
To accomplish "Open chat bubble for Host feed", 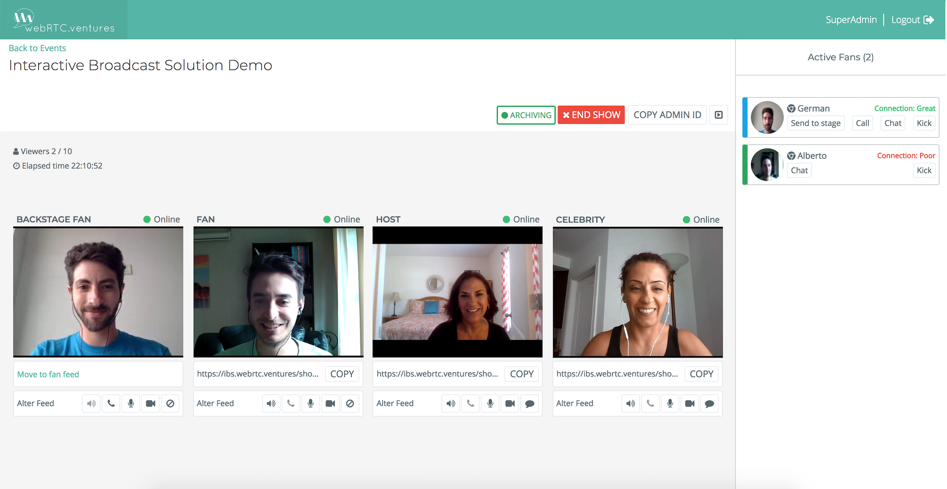I will (x=530, y=403).
